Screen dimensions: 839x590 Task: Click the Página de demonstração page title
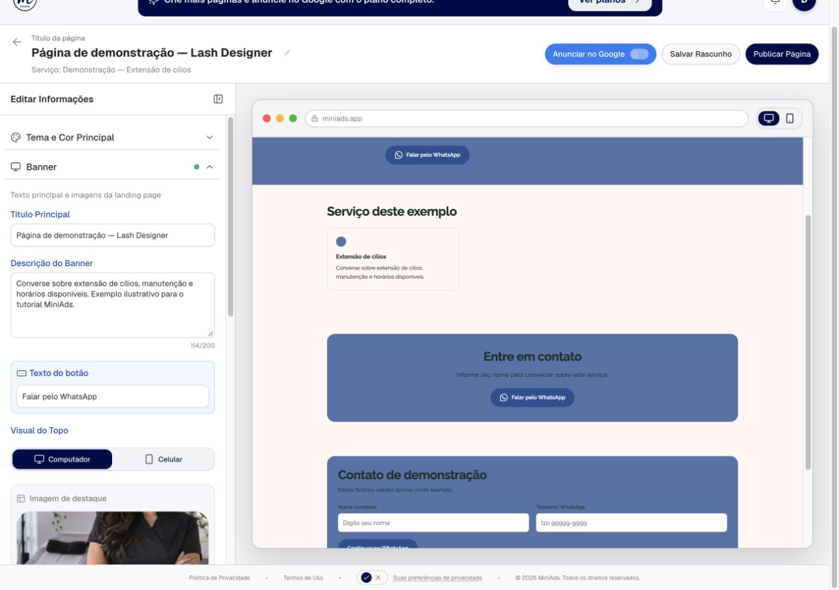pos(152,53)
